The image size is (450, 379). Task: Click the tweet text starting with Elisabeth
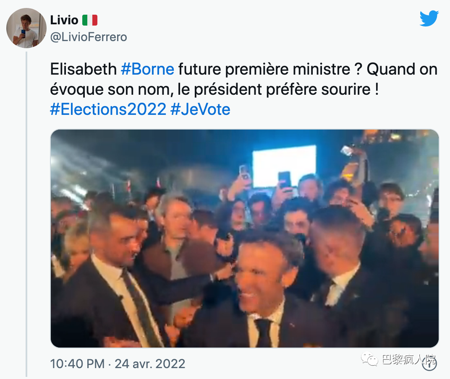[83, 69]
